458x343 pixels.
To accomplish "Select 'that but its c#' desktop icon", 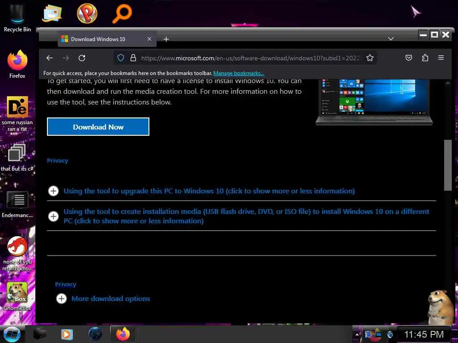I will point(17,158).
